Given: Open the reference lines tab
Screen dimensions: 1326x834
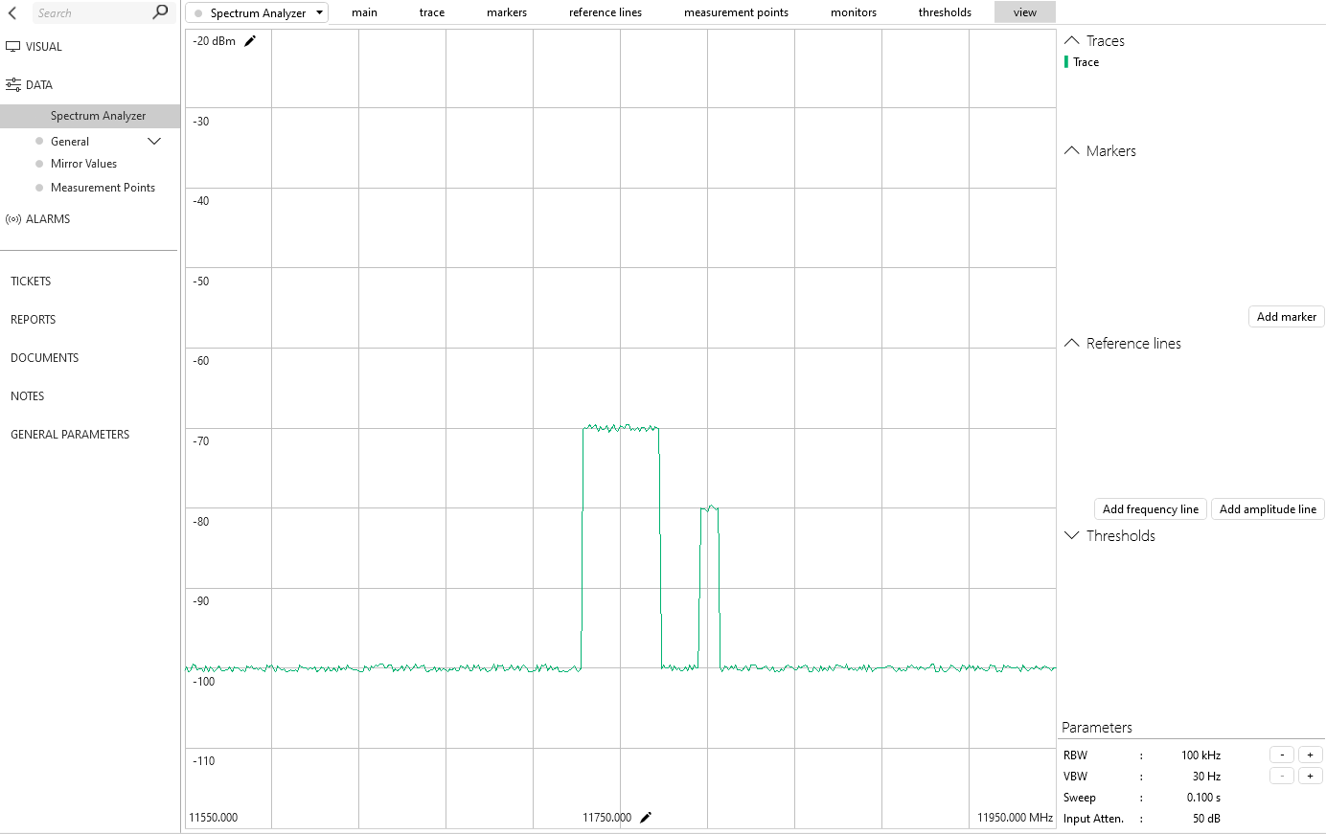Looking at the screenshot, I should coord(605,12).
